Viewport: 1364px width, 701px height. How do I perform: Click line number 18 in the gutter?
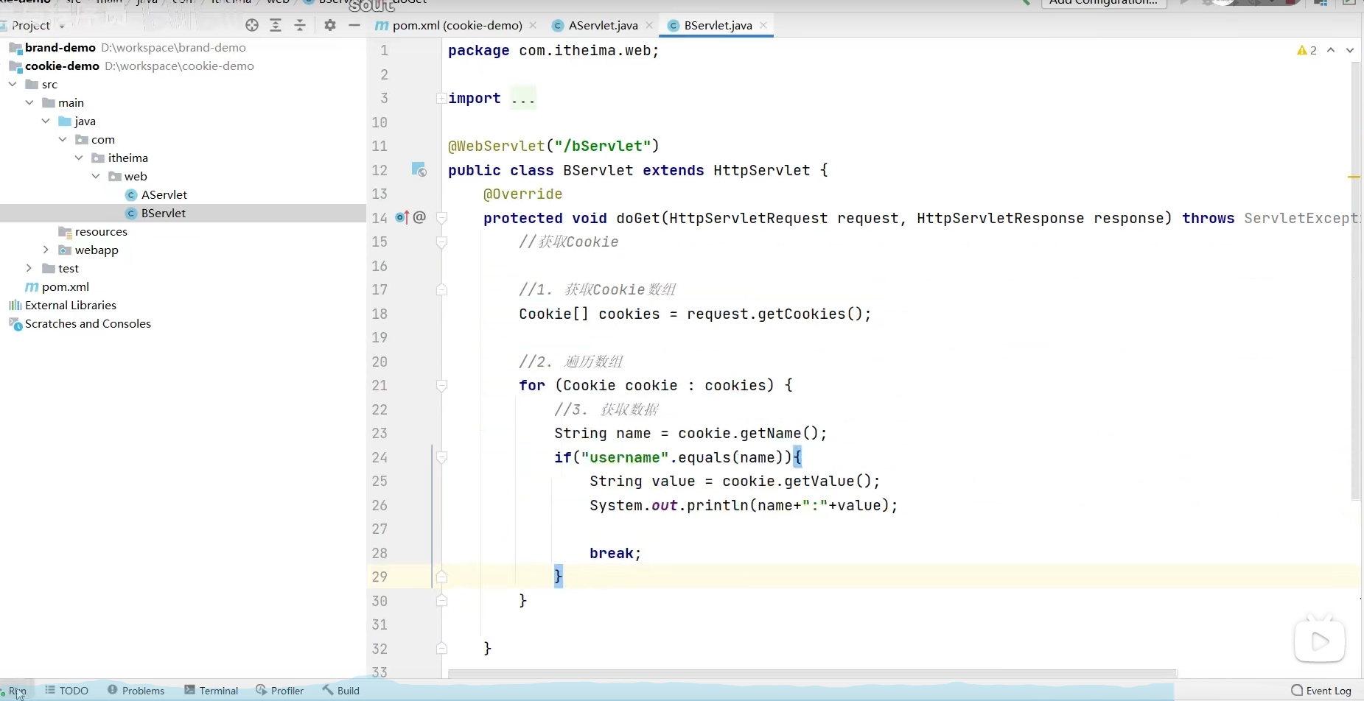380,314
